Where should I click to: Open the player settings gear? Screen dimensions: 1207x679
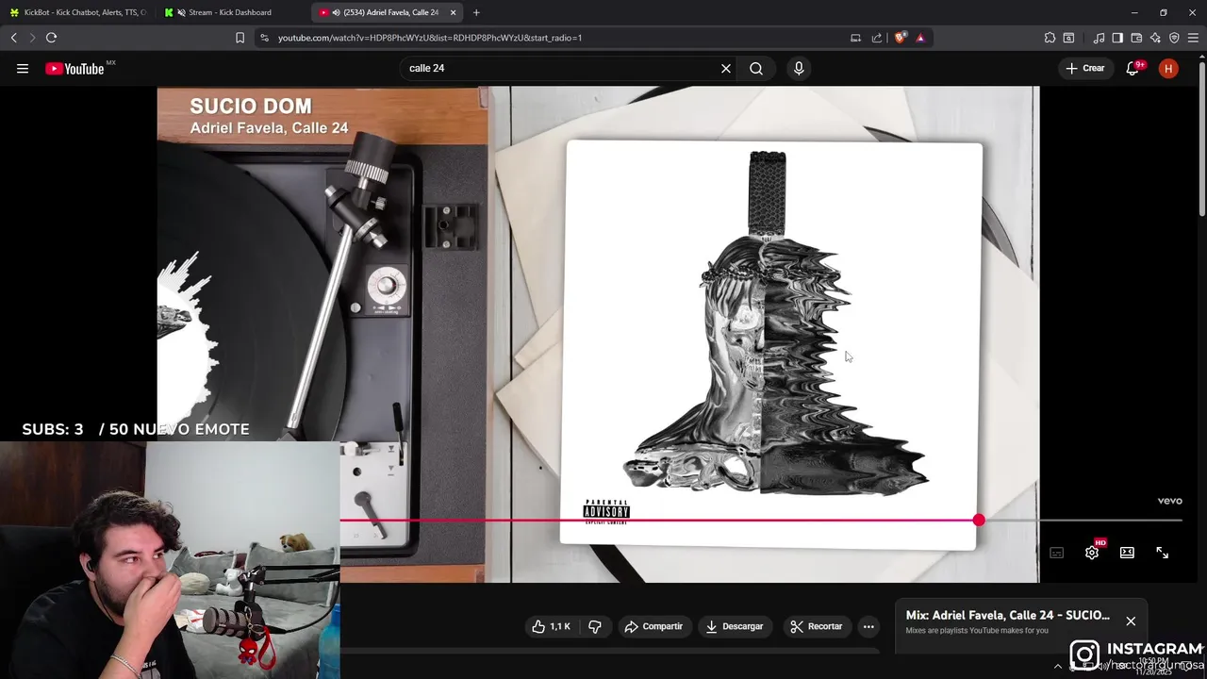point(1092,553)
